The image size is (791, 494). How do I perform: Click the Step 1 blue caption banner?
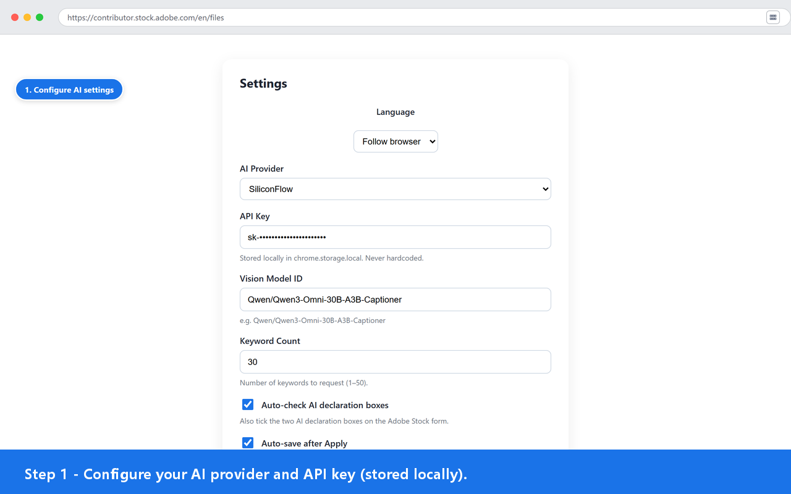click(395, 472)
